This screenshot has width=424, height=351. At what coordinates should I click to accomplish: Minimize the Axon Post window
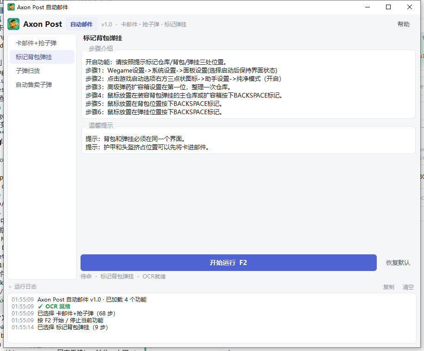point(367,7)
